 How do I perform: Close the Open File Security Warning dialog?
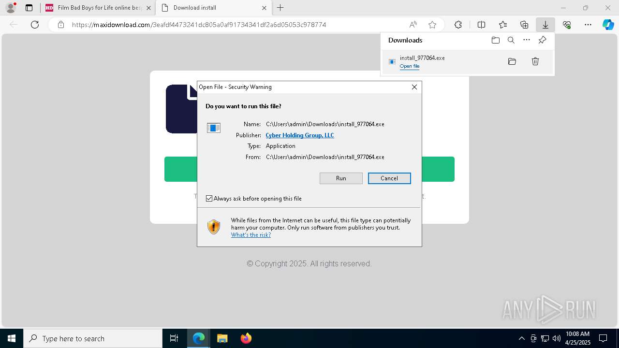pyautogui.click(x=414, y=87)
